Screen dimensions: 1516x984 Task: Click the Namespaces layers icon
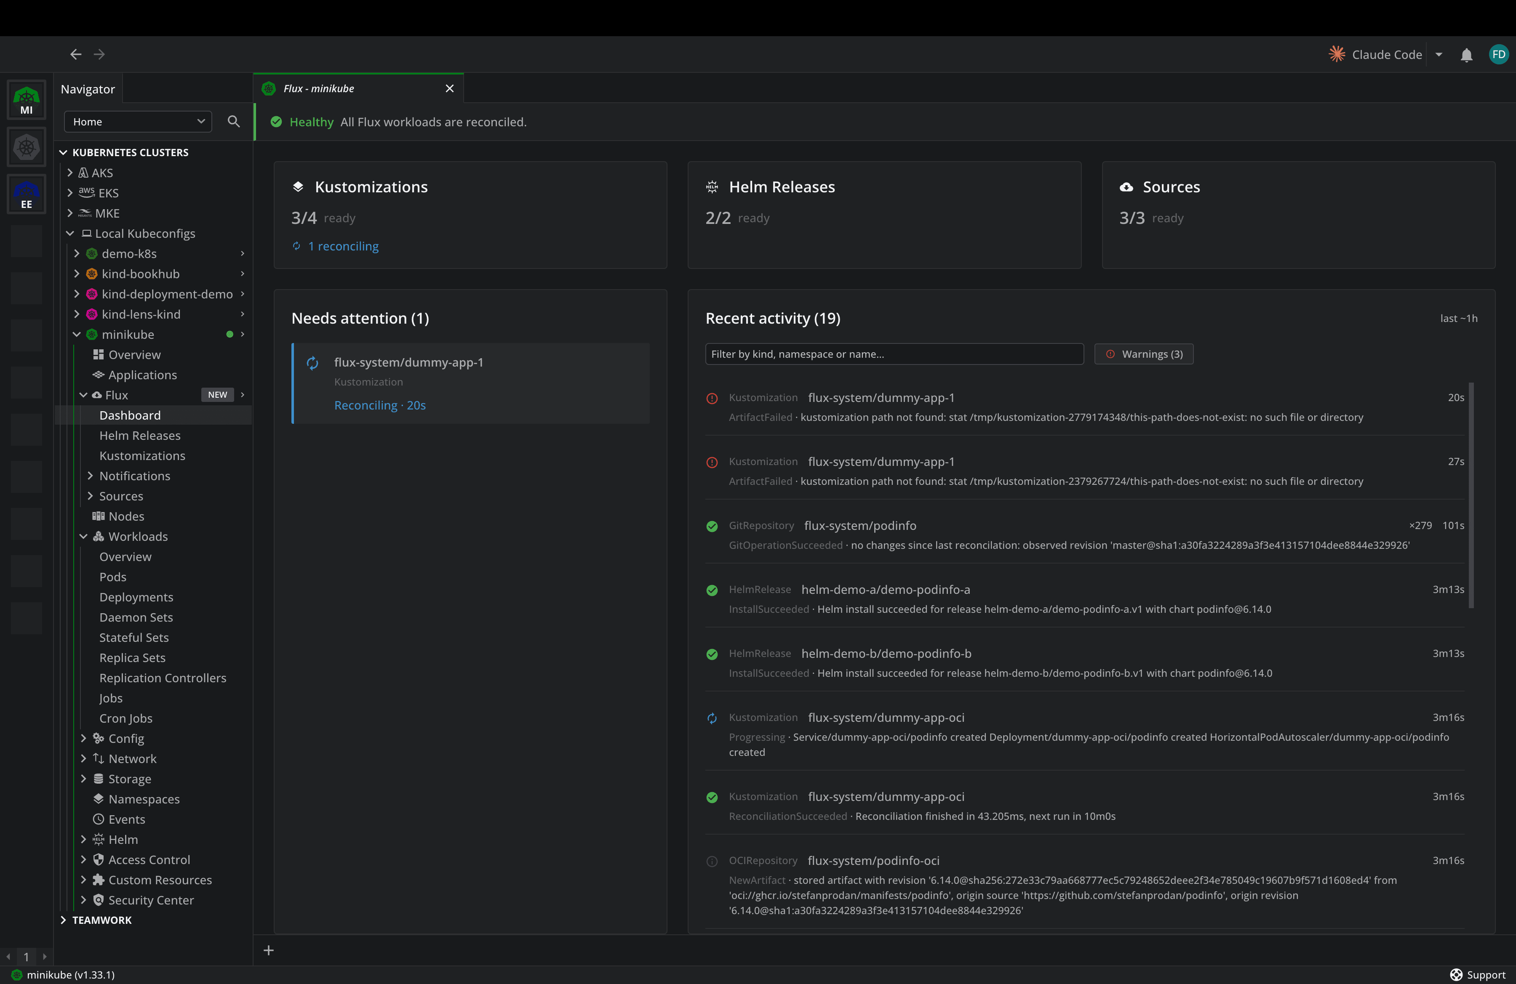tap(98, 799)
